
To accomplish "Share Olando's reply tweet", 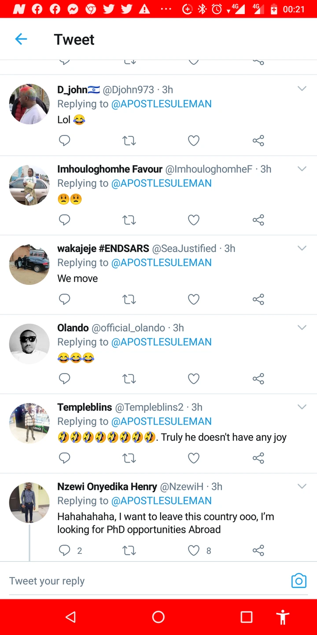I will click(x=258, y=379).
